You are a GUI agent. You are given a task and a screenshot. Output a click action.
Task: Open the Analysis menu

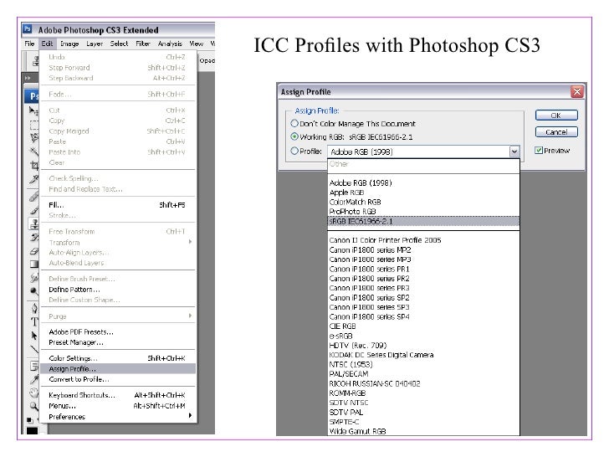pyautogui.click(x=170, y=44)
